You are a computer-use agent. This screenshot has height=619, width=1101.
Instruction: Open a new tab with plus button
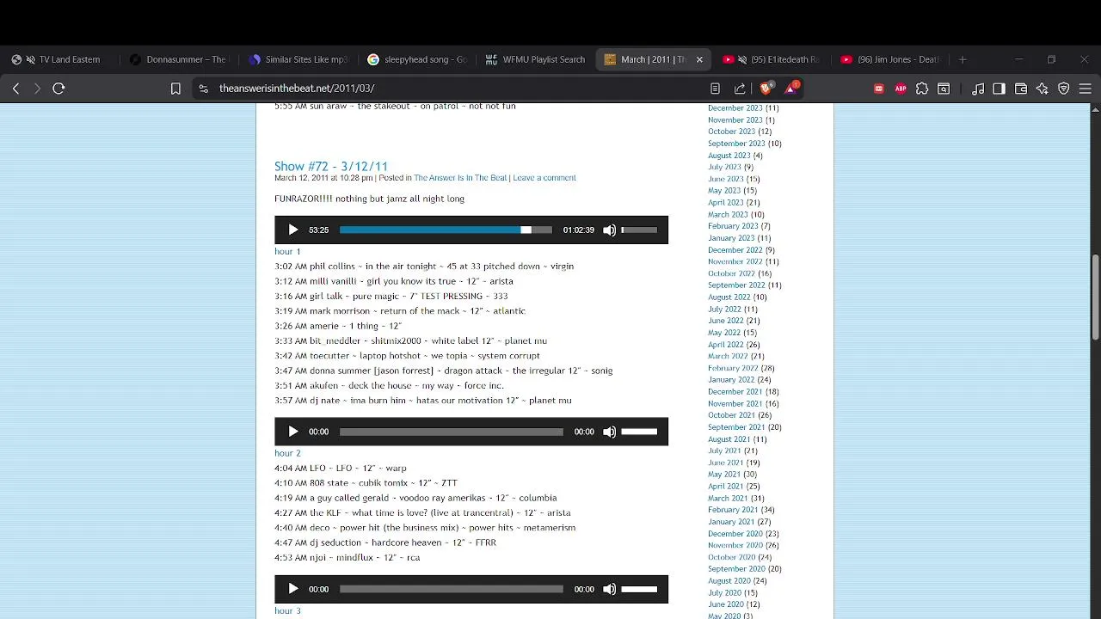[963, 59]
